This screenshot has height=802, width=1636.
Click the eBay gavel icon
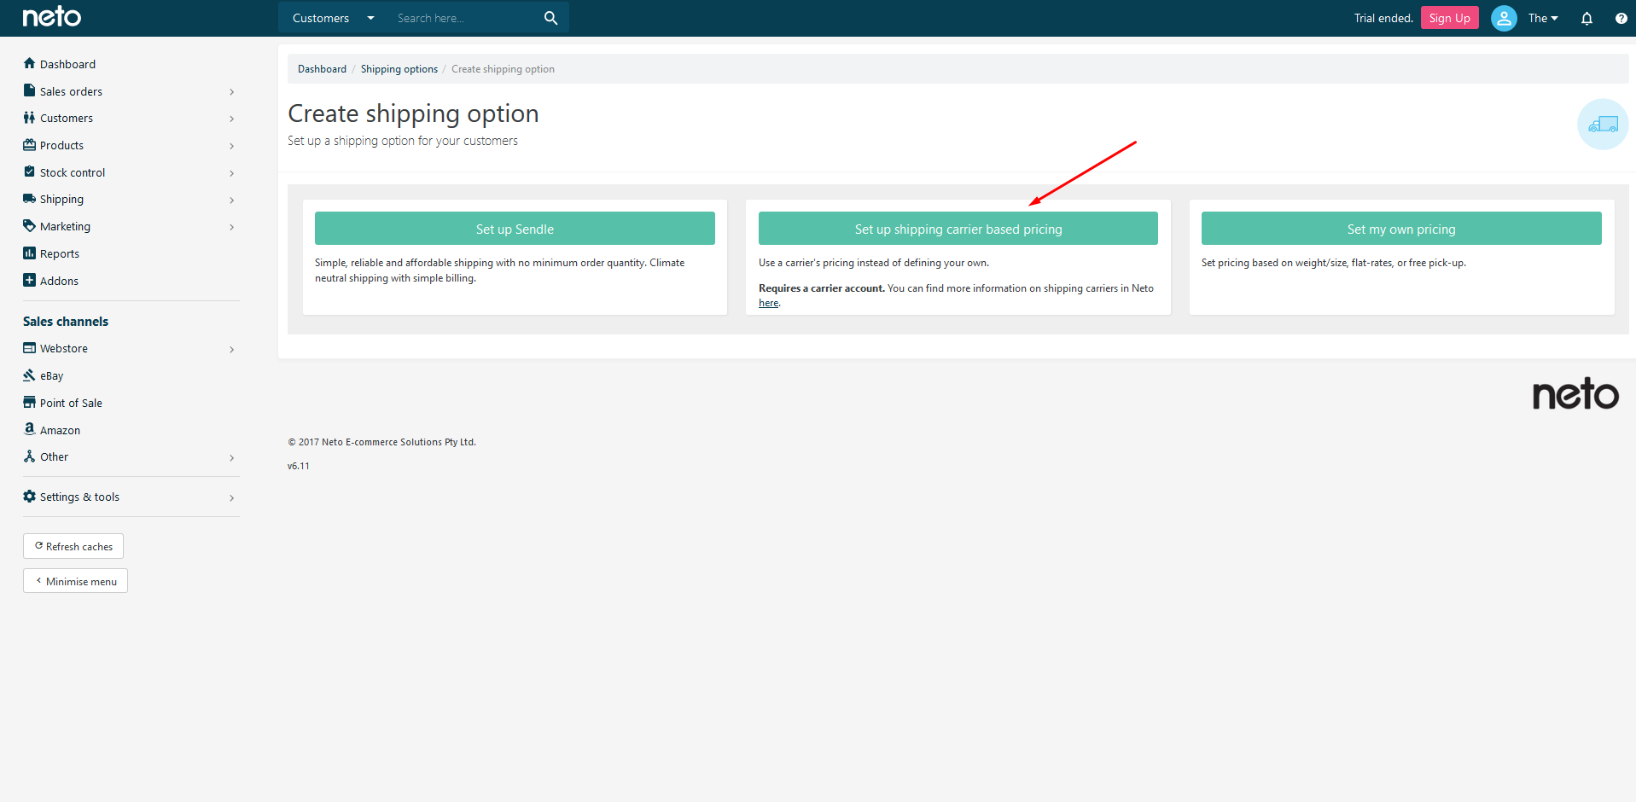(x=29, y=375)
